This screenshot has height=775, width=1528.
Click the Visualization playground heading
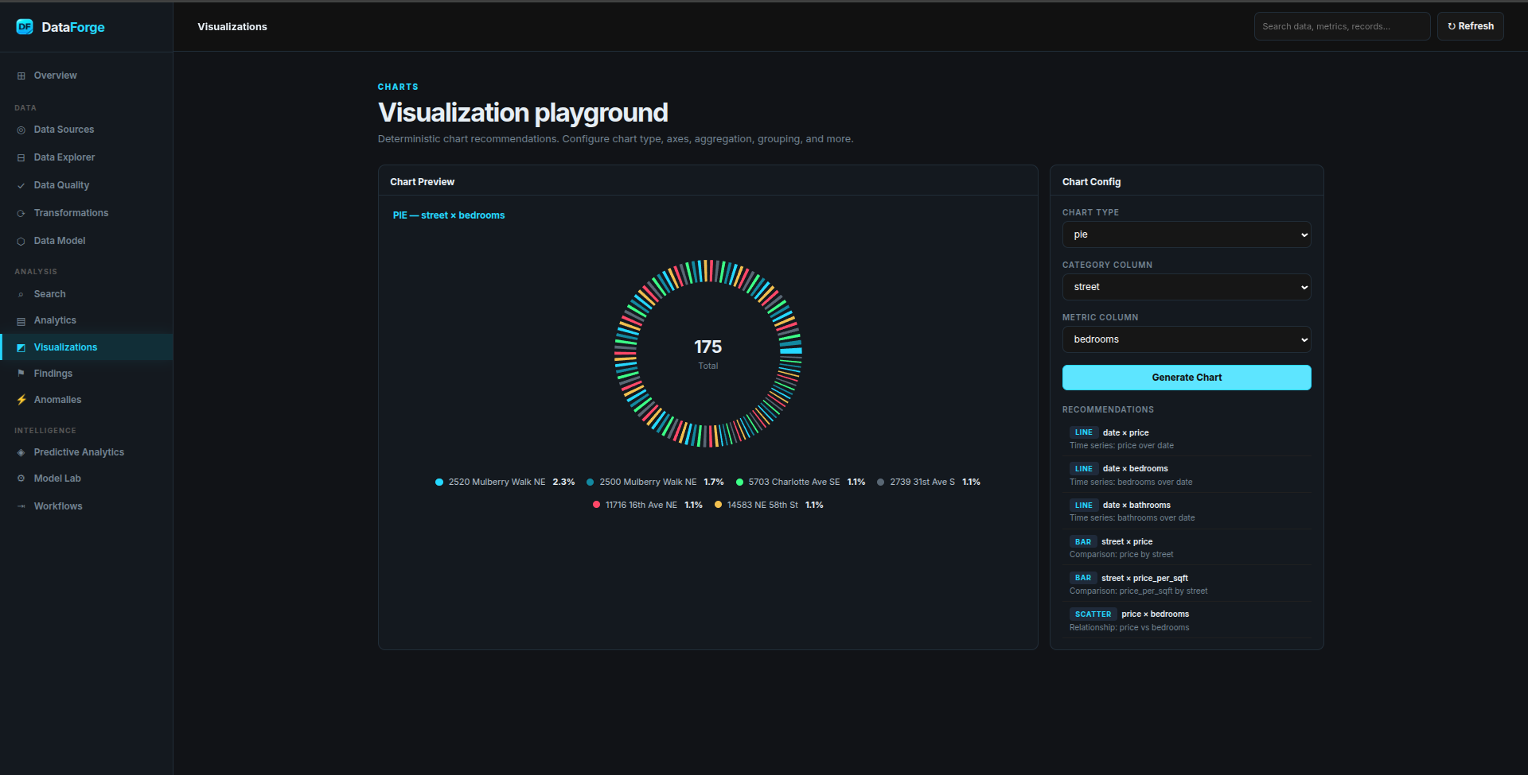point(523,113)
